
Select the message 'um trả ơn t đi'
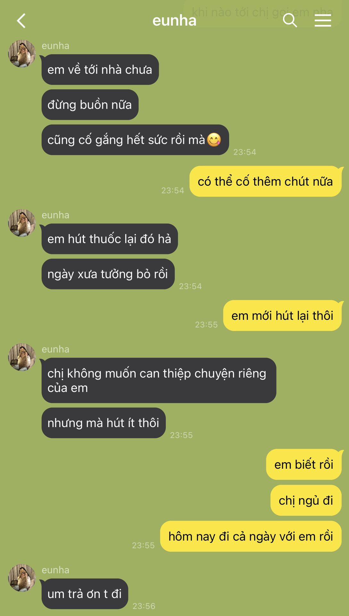(85, 594)
